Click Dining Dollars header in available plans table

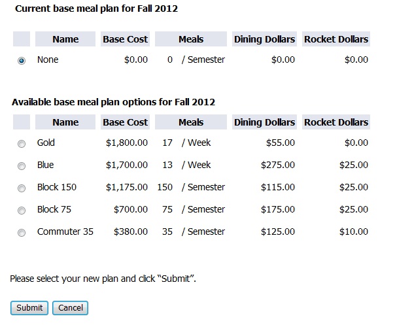(x=264, y=122)
